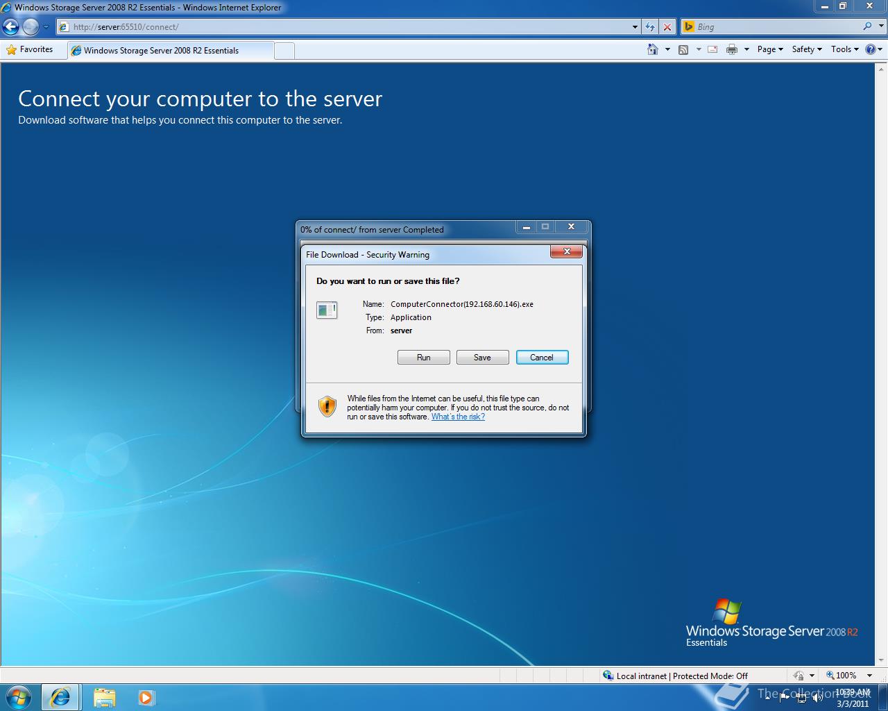
Task: Expand the Feeds dropdown arrow
Action: tap(699, 49)
